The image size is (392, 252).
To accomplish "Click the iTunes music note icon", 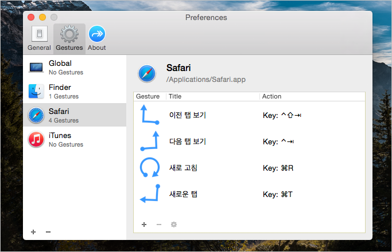I will 36,139.
